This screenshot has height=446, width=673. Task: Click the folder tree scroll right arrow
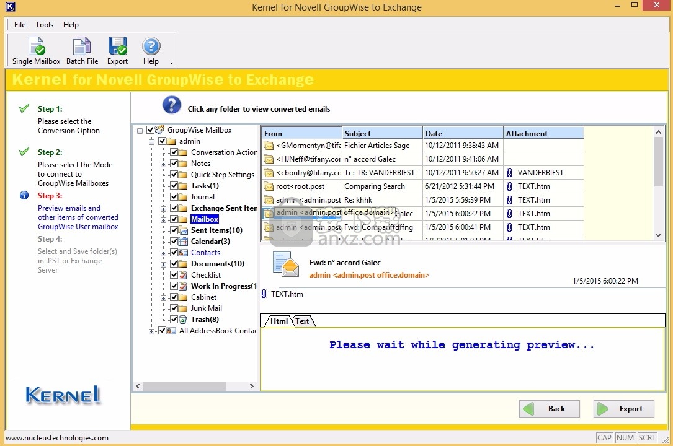(x=251, y=386)
